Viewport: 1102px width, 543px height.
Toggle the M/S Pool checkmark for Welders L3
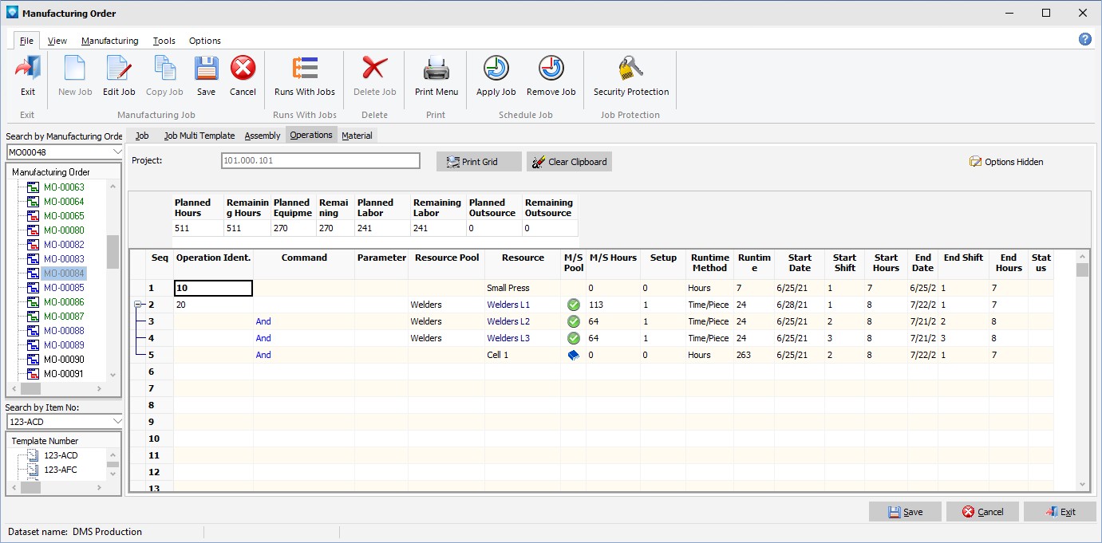pos(573,338)
